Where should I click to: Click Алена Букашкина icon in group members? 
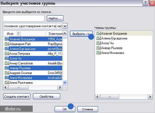coord(99,38)
